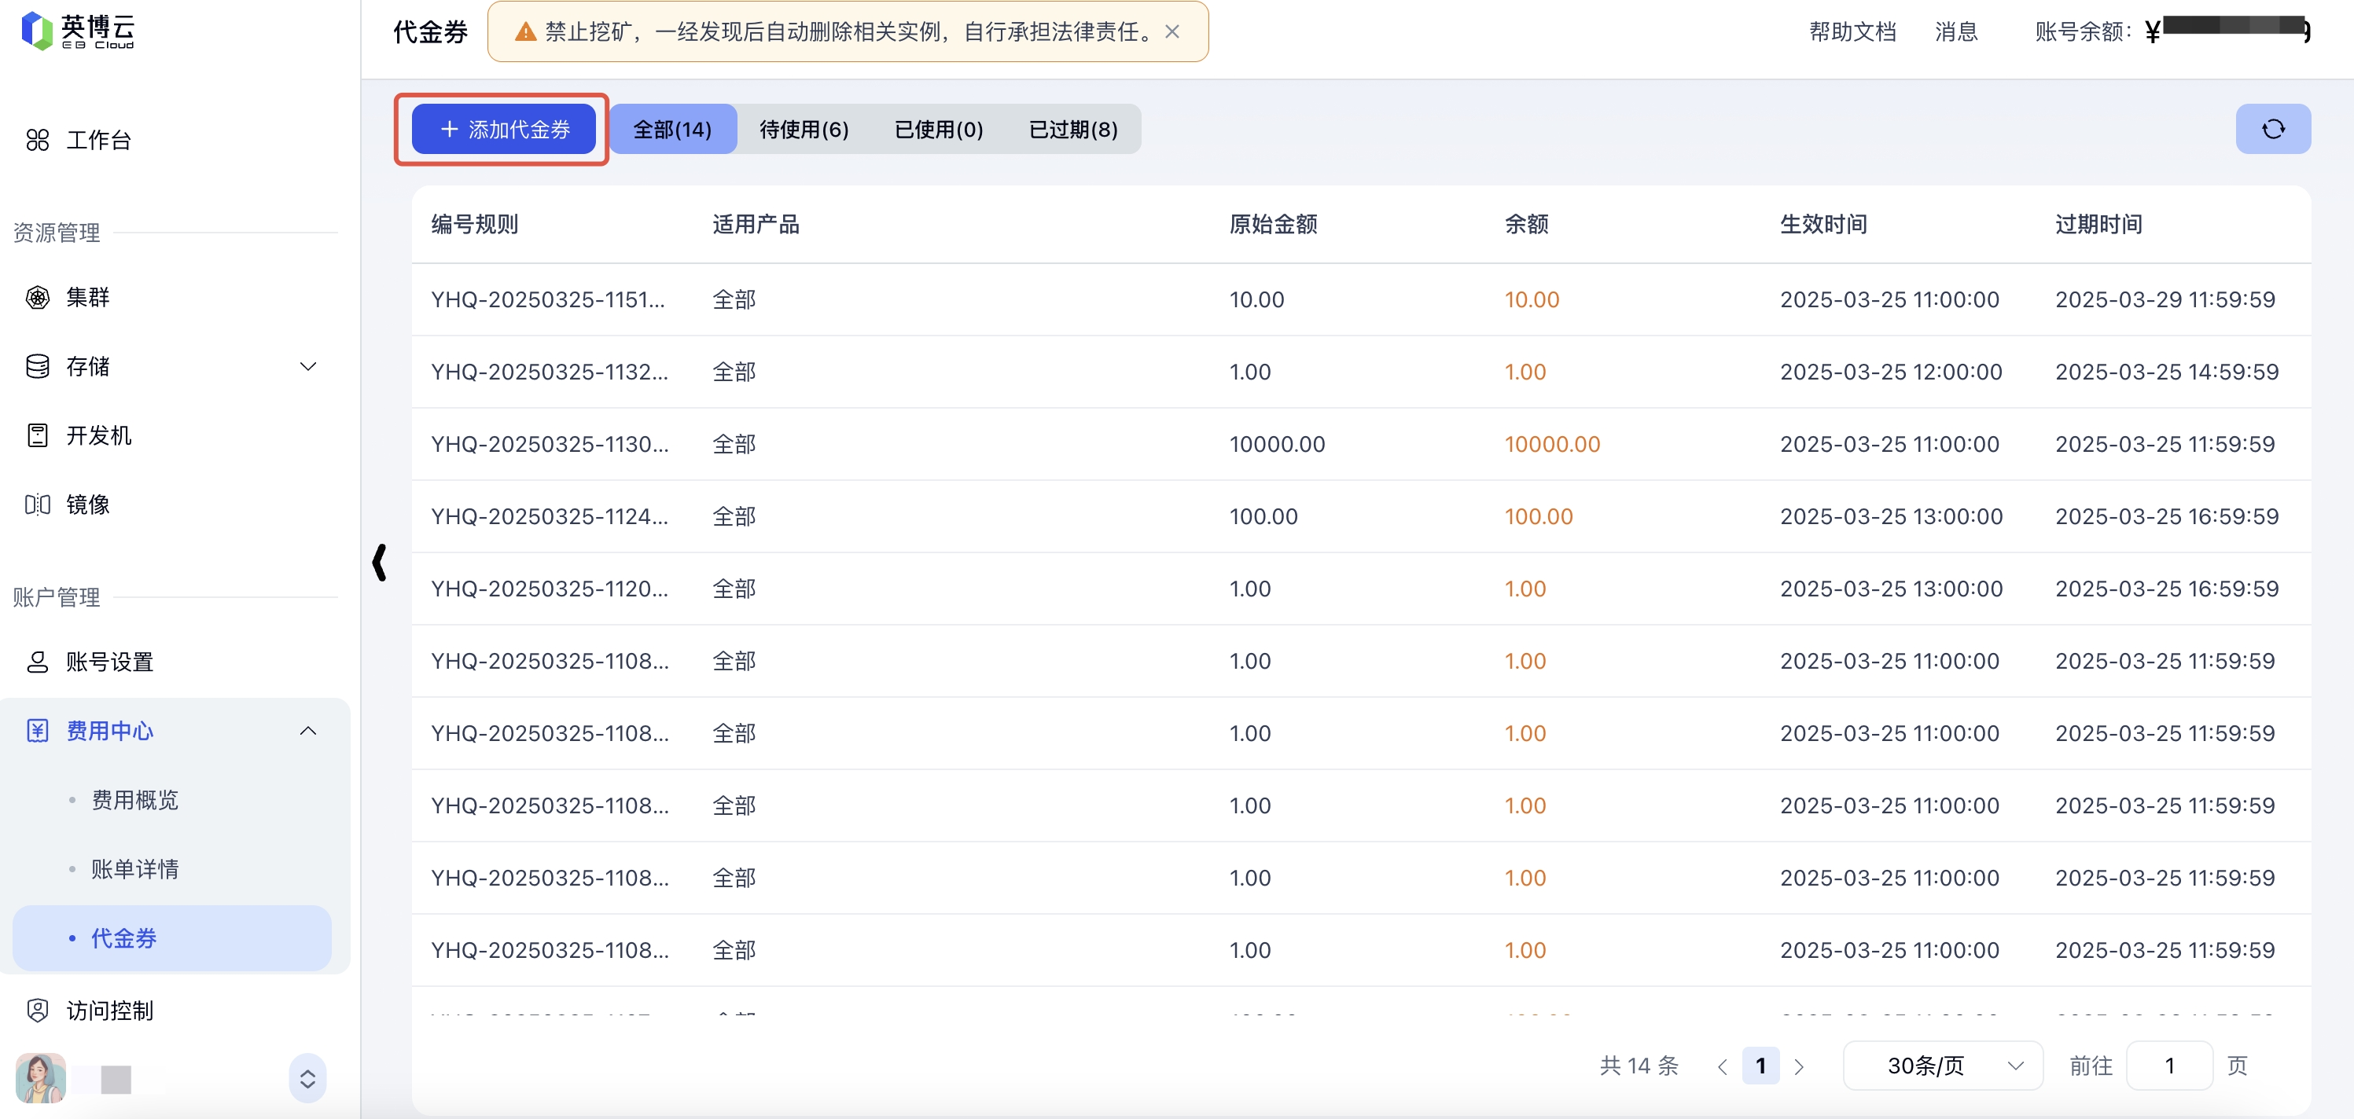Toggle the account switcher arrows

click(x=308, y=1078)
